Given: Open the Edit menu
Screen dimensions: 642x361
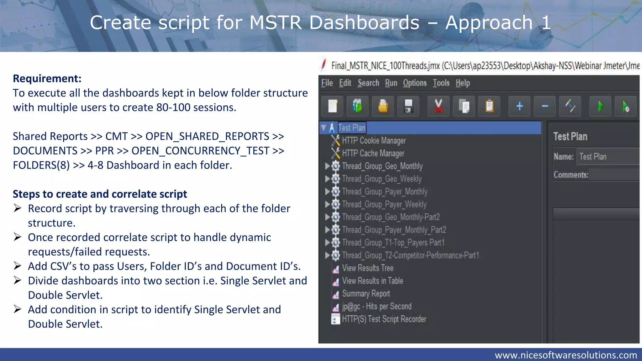Looking at the screenshot, I should point(345,83).
